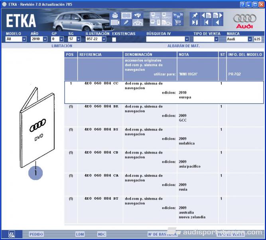Screen dimensions: 266x240
Task: Click the skip-to-exit door icon
Action: [195, 22]
